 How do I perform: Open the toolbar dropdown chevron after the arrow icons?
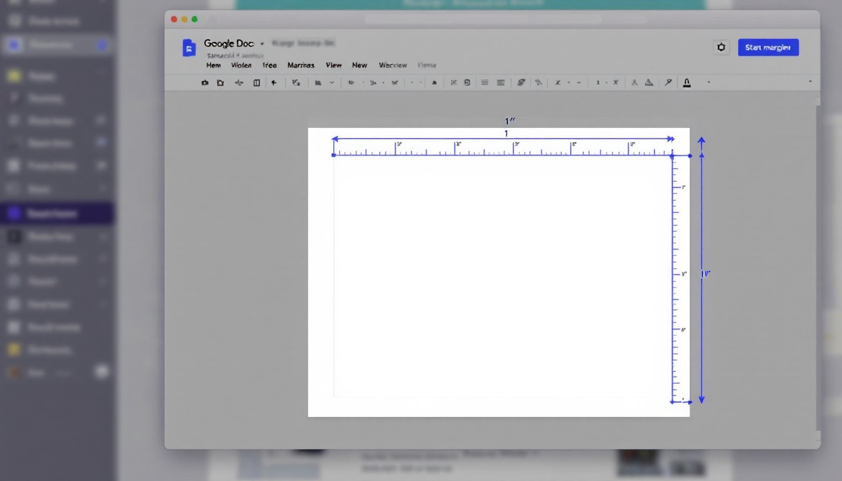(332, 83)
